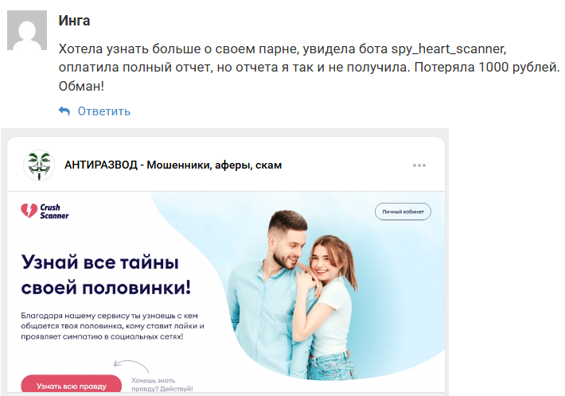Select the headline Узнай все тайны своей половинки!

(106, 274)
